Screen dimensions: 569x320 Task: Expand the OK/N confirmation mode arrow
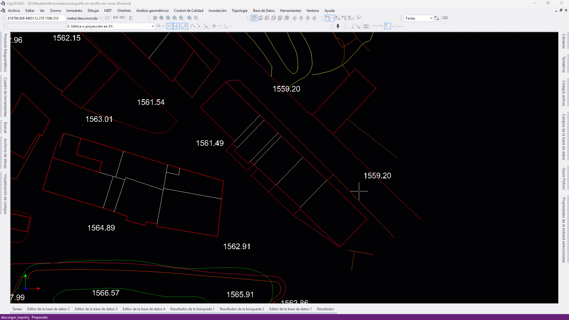pos(333,18)
